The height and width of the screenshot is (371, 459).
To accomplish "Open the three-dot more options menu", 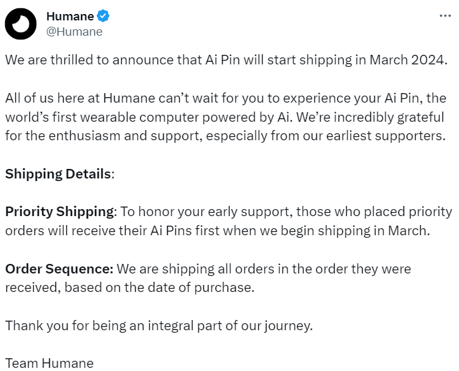I will 445,16.
